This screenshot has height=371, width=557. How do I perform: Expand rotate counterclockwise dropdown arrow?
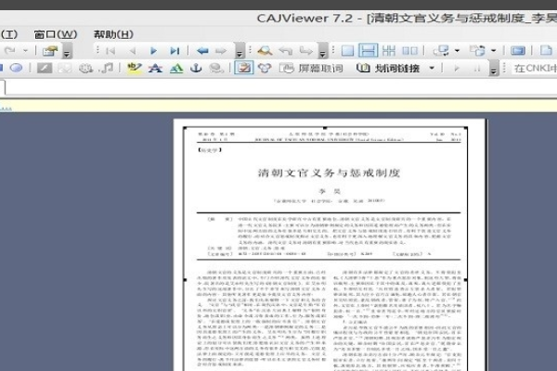pyautogui.click(x=457, y=51)
